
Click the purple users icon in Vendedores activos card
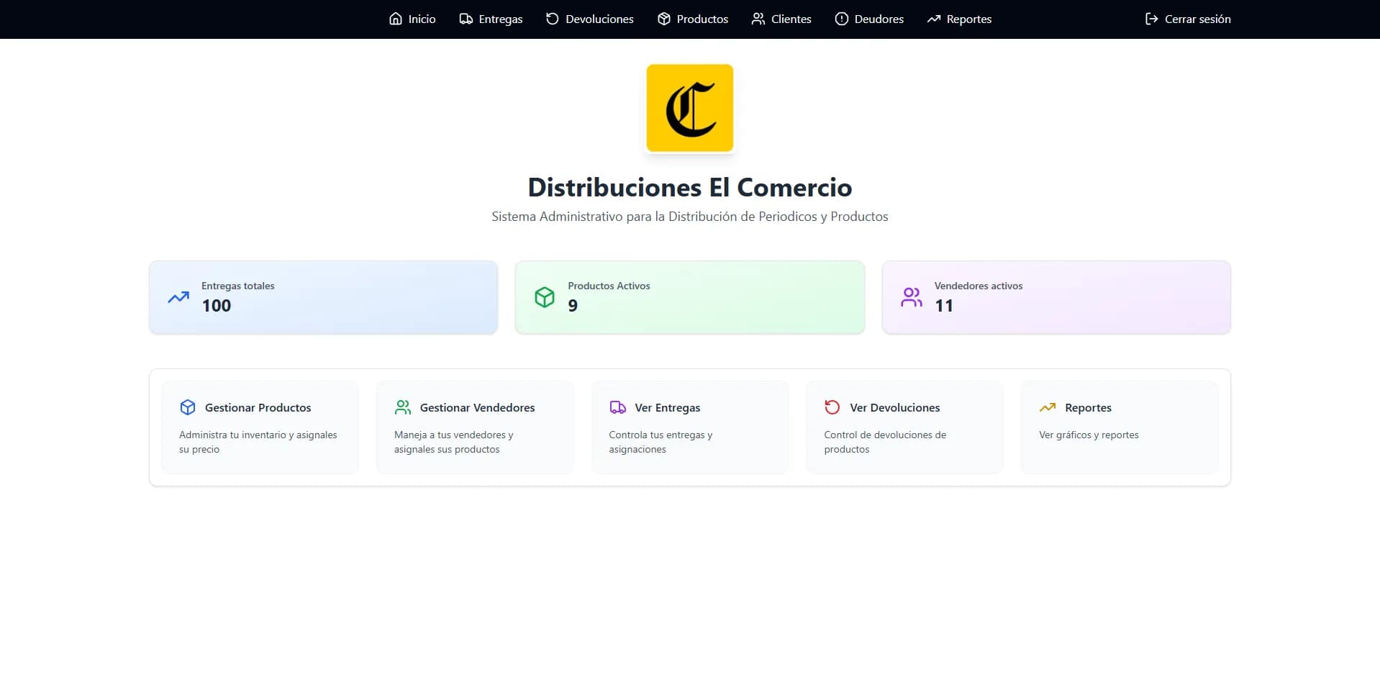click(912, 297)
